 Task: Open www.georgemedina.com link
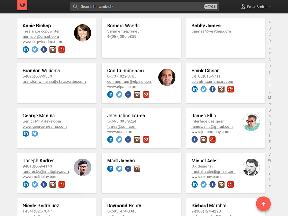pos(45,126)
